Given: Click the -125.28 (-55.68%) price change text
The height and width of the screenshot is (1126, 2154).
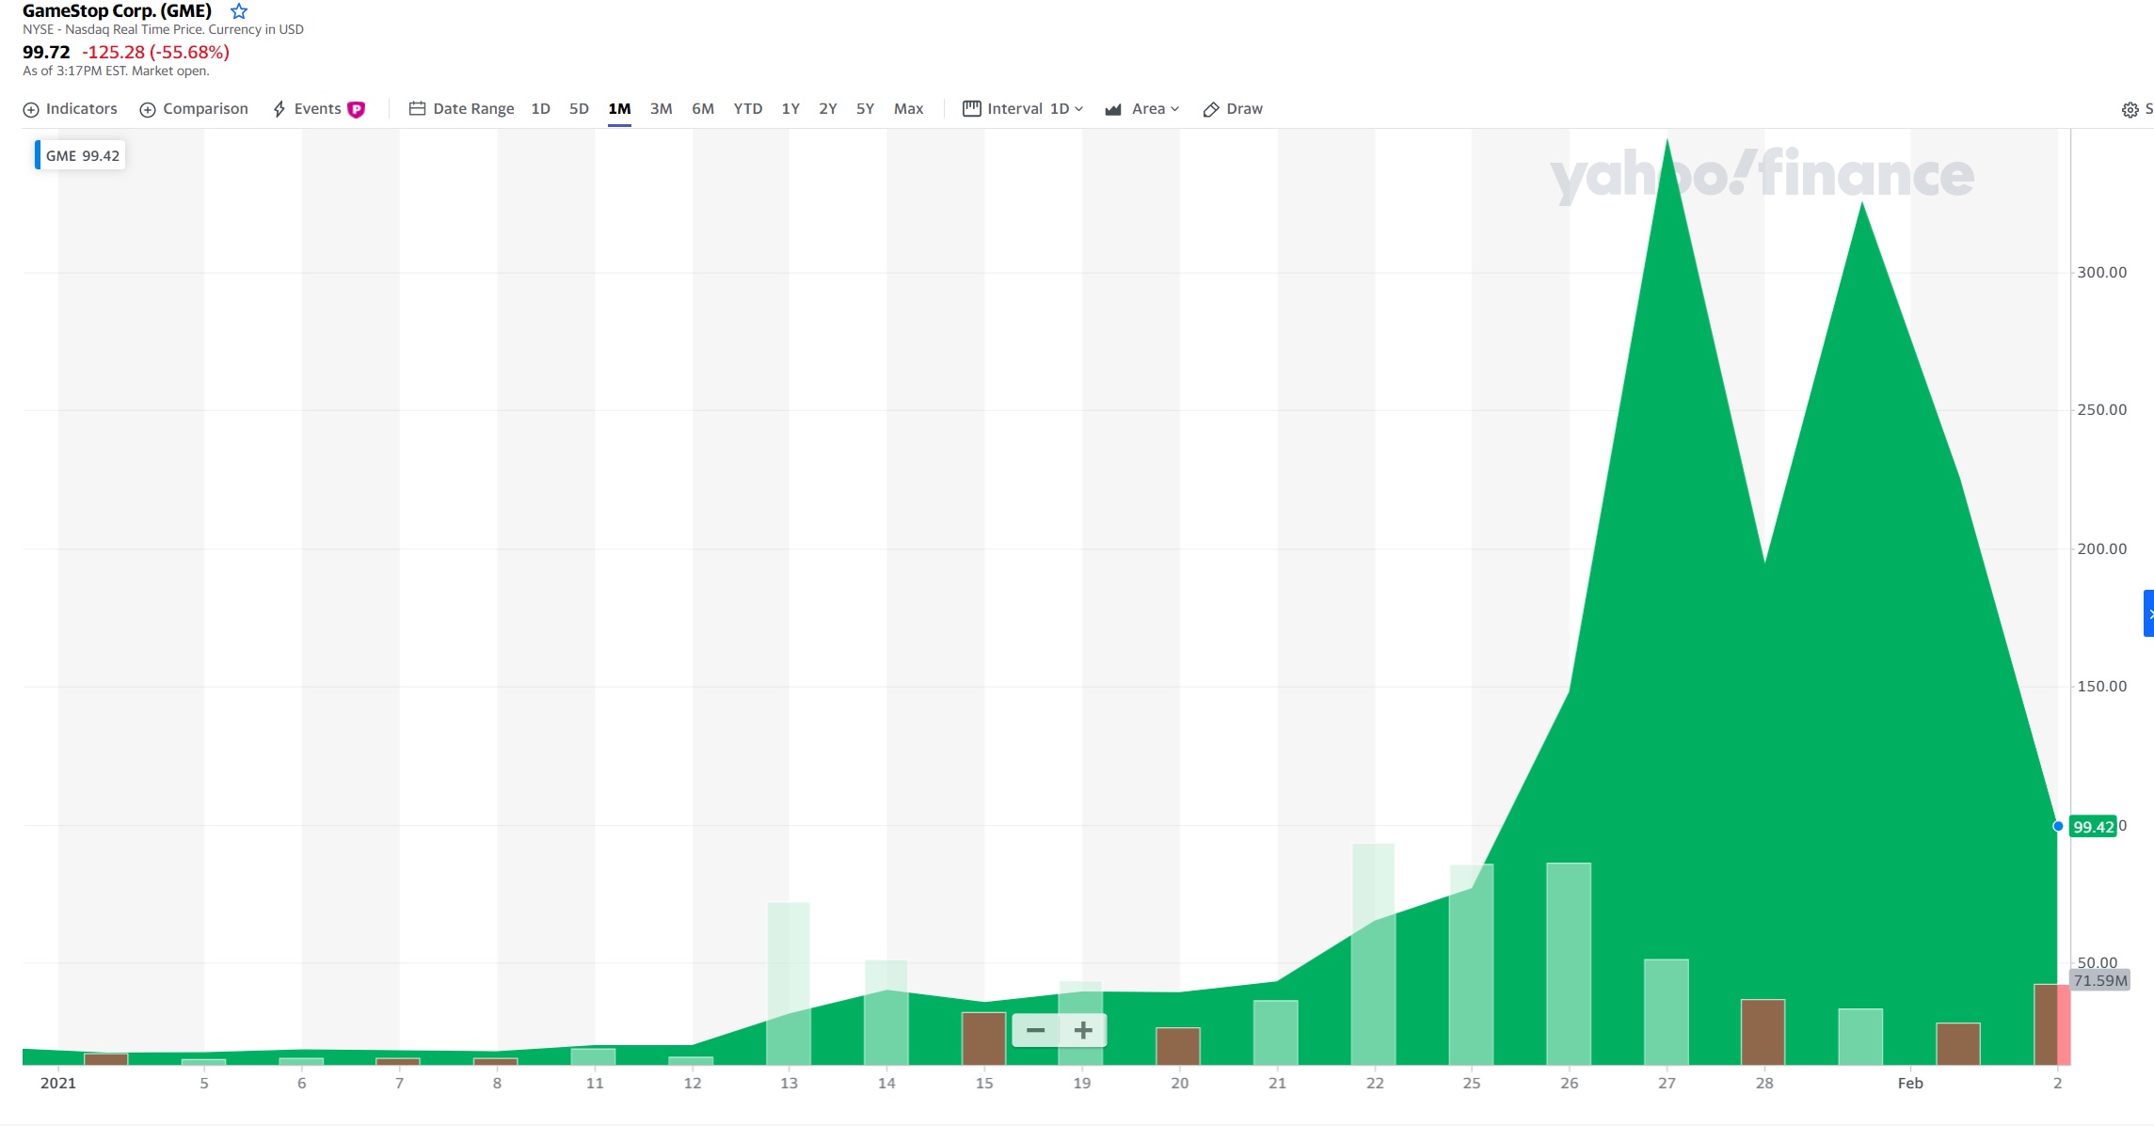Looking at the screenshot, I should (156, 52).
